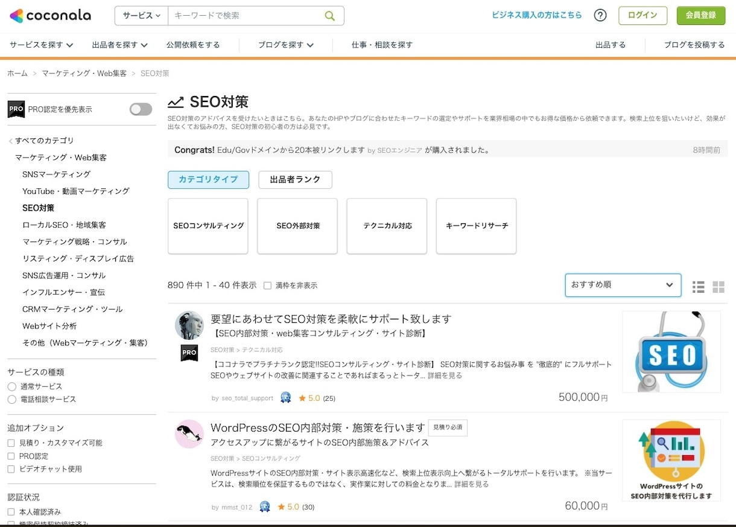Open WordPressサイト service thumbnail

click(x=671, y=461)
